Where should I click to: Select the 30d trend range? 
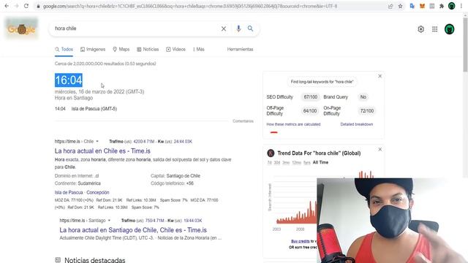click(x=277, y=162)
